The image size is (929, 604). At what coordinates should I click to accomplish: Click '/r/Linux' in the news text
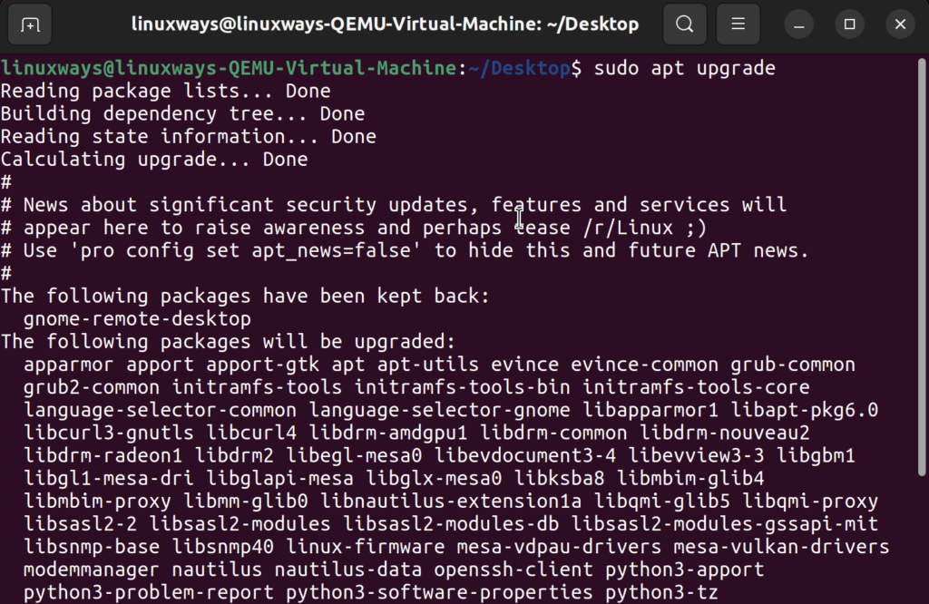coord(628,228)
